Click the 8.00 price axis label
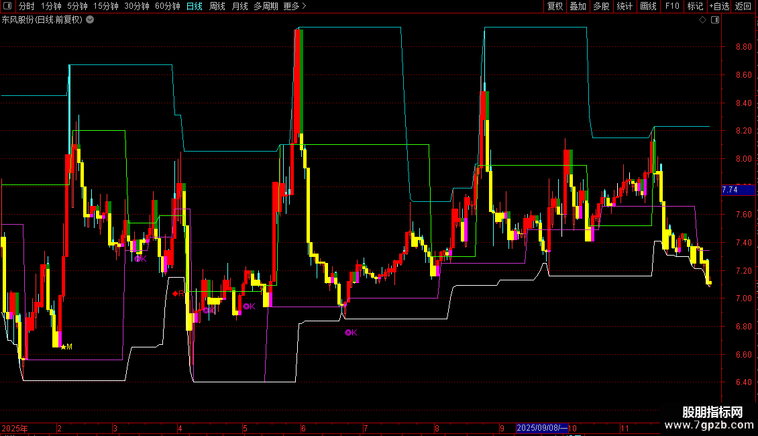 [x=743, y=158]
